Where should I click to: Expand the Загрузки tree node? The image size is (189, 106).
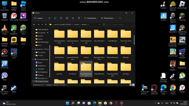(34, 69)
